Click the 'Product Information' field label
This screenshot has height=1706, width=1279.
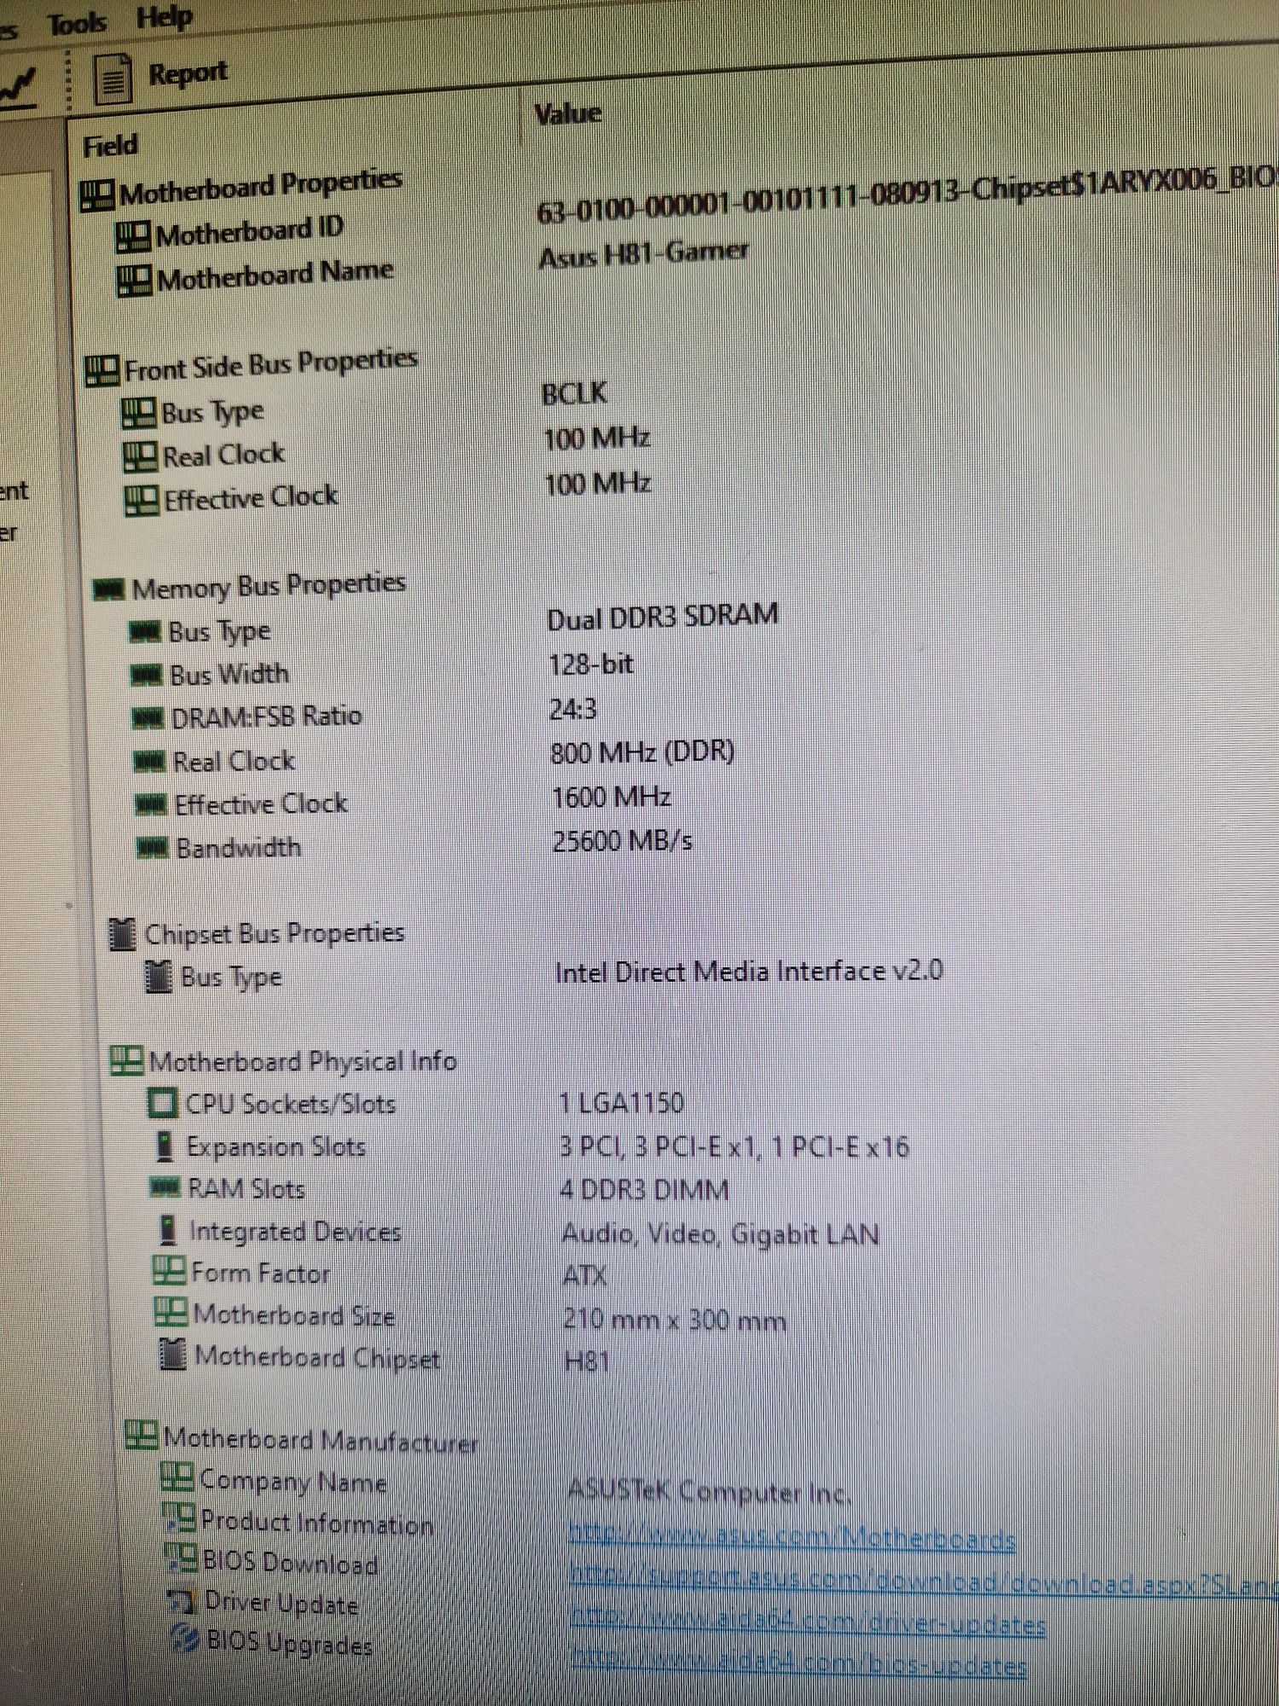[317, 1523]
